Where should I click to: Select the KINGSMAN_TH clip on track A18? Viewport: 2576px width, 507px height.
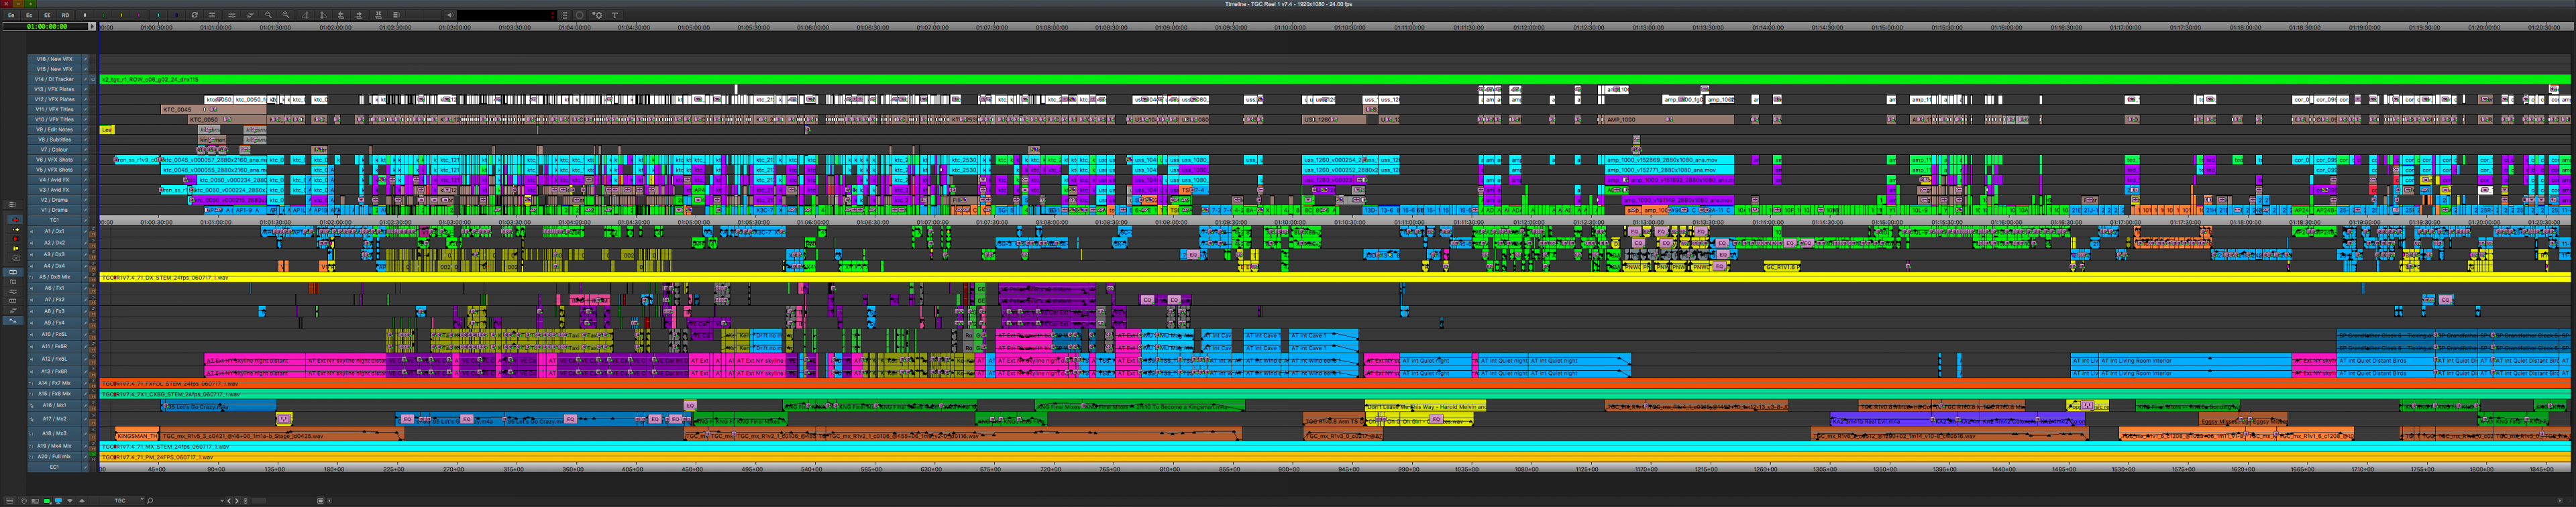coord(137,435)
